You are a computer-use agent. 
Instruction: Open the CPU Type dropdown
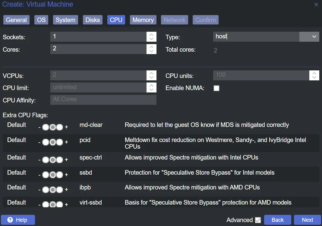pos(314,37)
